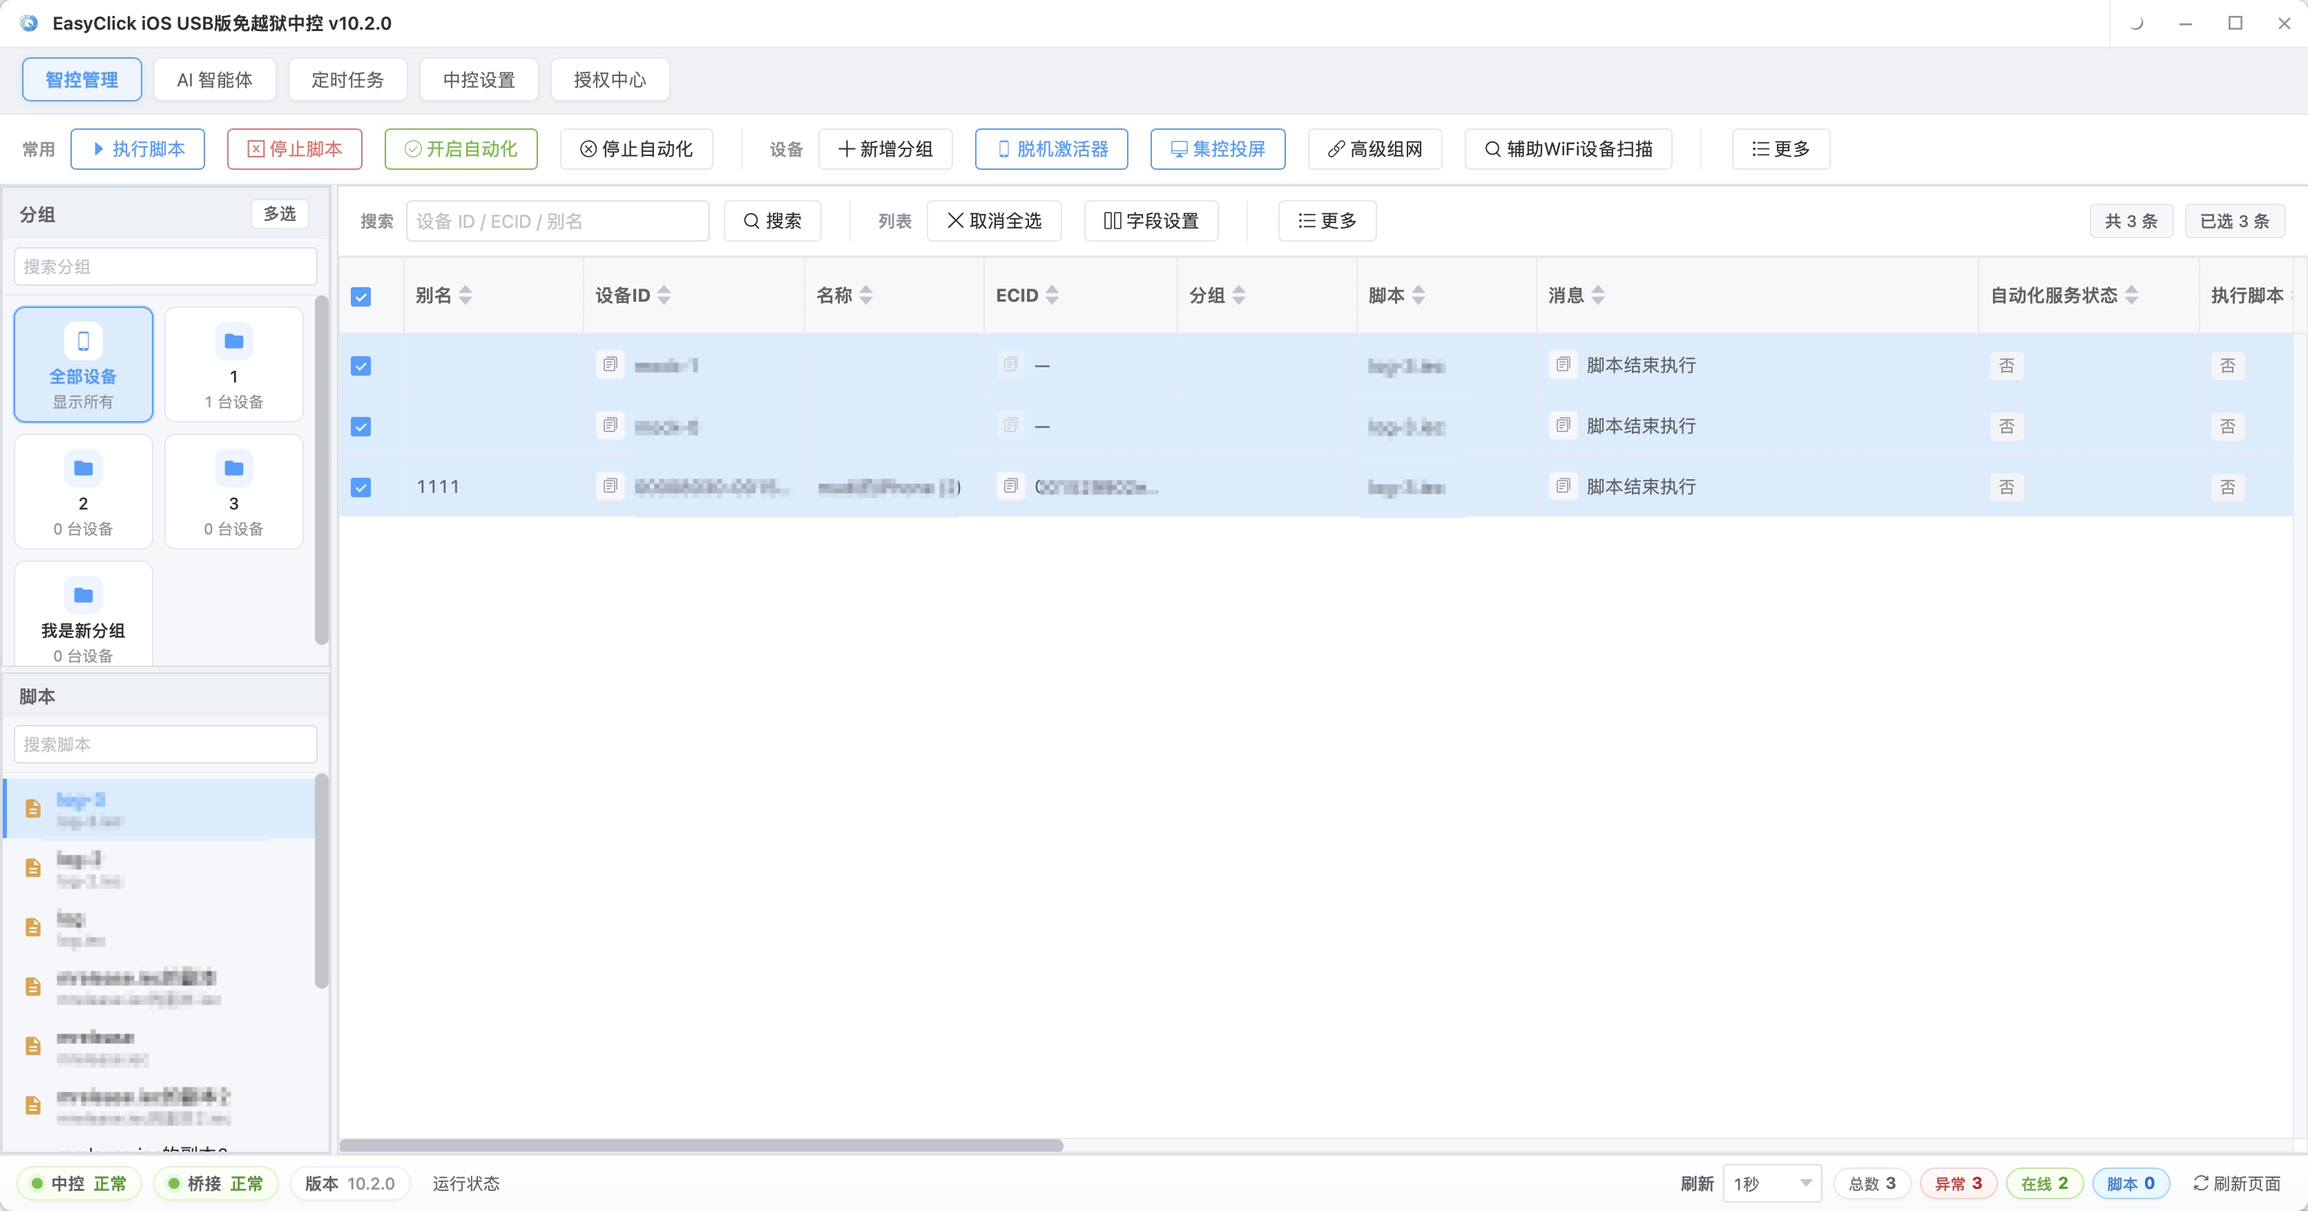Open folder group 3 card
This screenshot has height=1211, width=2308.
234,492
